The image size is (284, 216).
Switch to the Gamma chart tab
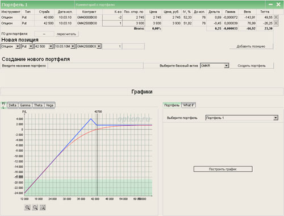(x=25, y=105)
